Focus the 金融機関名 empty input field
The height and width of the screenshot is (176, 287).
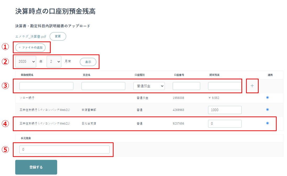point(46,86)
